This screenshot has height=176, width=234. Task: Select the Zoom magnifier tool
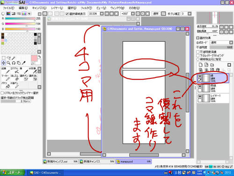point(8,63)
